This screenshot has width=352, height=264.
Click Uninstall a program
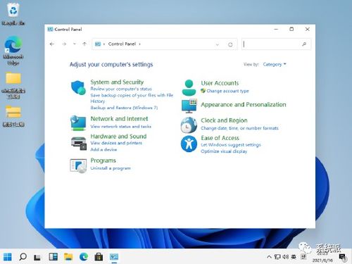click(111, 168)
